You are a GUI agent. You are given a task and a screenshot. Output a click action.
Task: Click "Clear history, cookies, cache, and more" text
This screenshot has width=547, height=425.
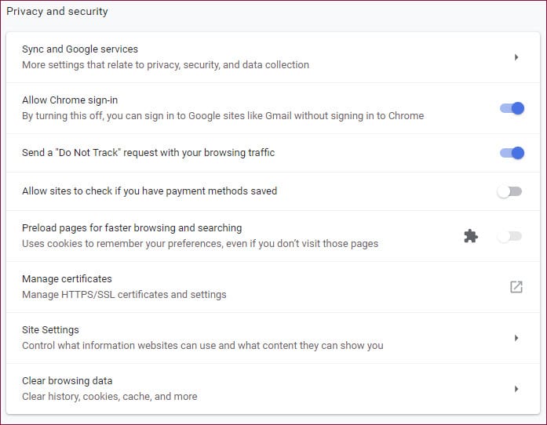110,397
